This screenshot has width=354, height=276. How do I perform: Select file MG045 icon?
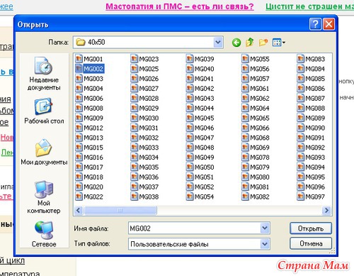(190, 118)
